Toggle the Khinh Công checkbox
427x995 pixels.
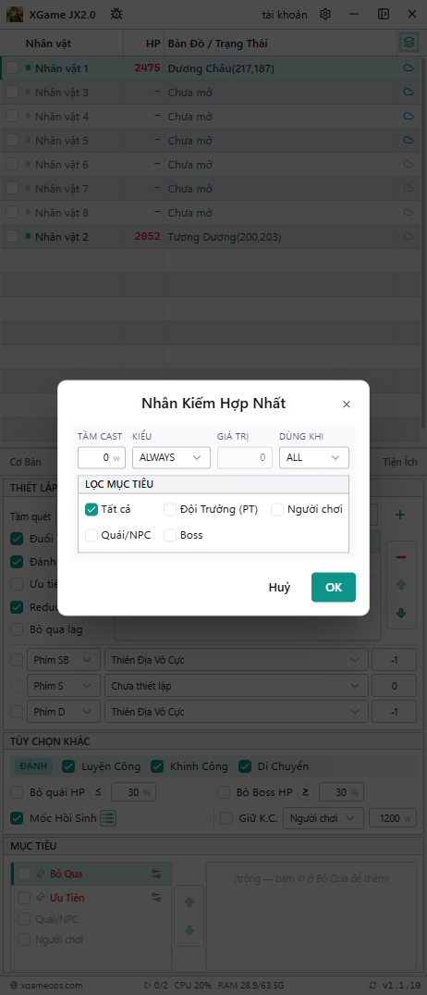[157, 766]
